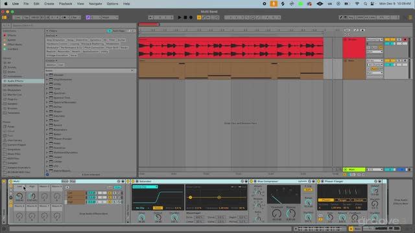Select the Main track header
Viewport: 415px width, 233px height.
pyautogui.click(x=354, y=170)
